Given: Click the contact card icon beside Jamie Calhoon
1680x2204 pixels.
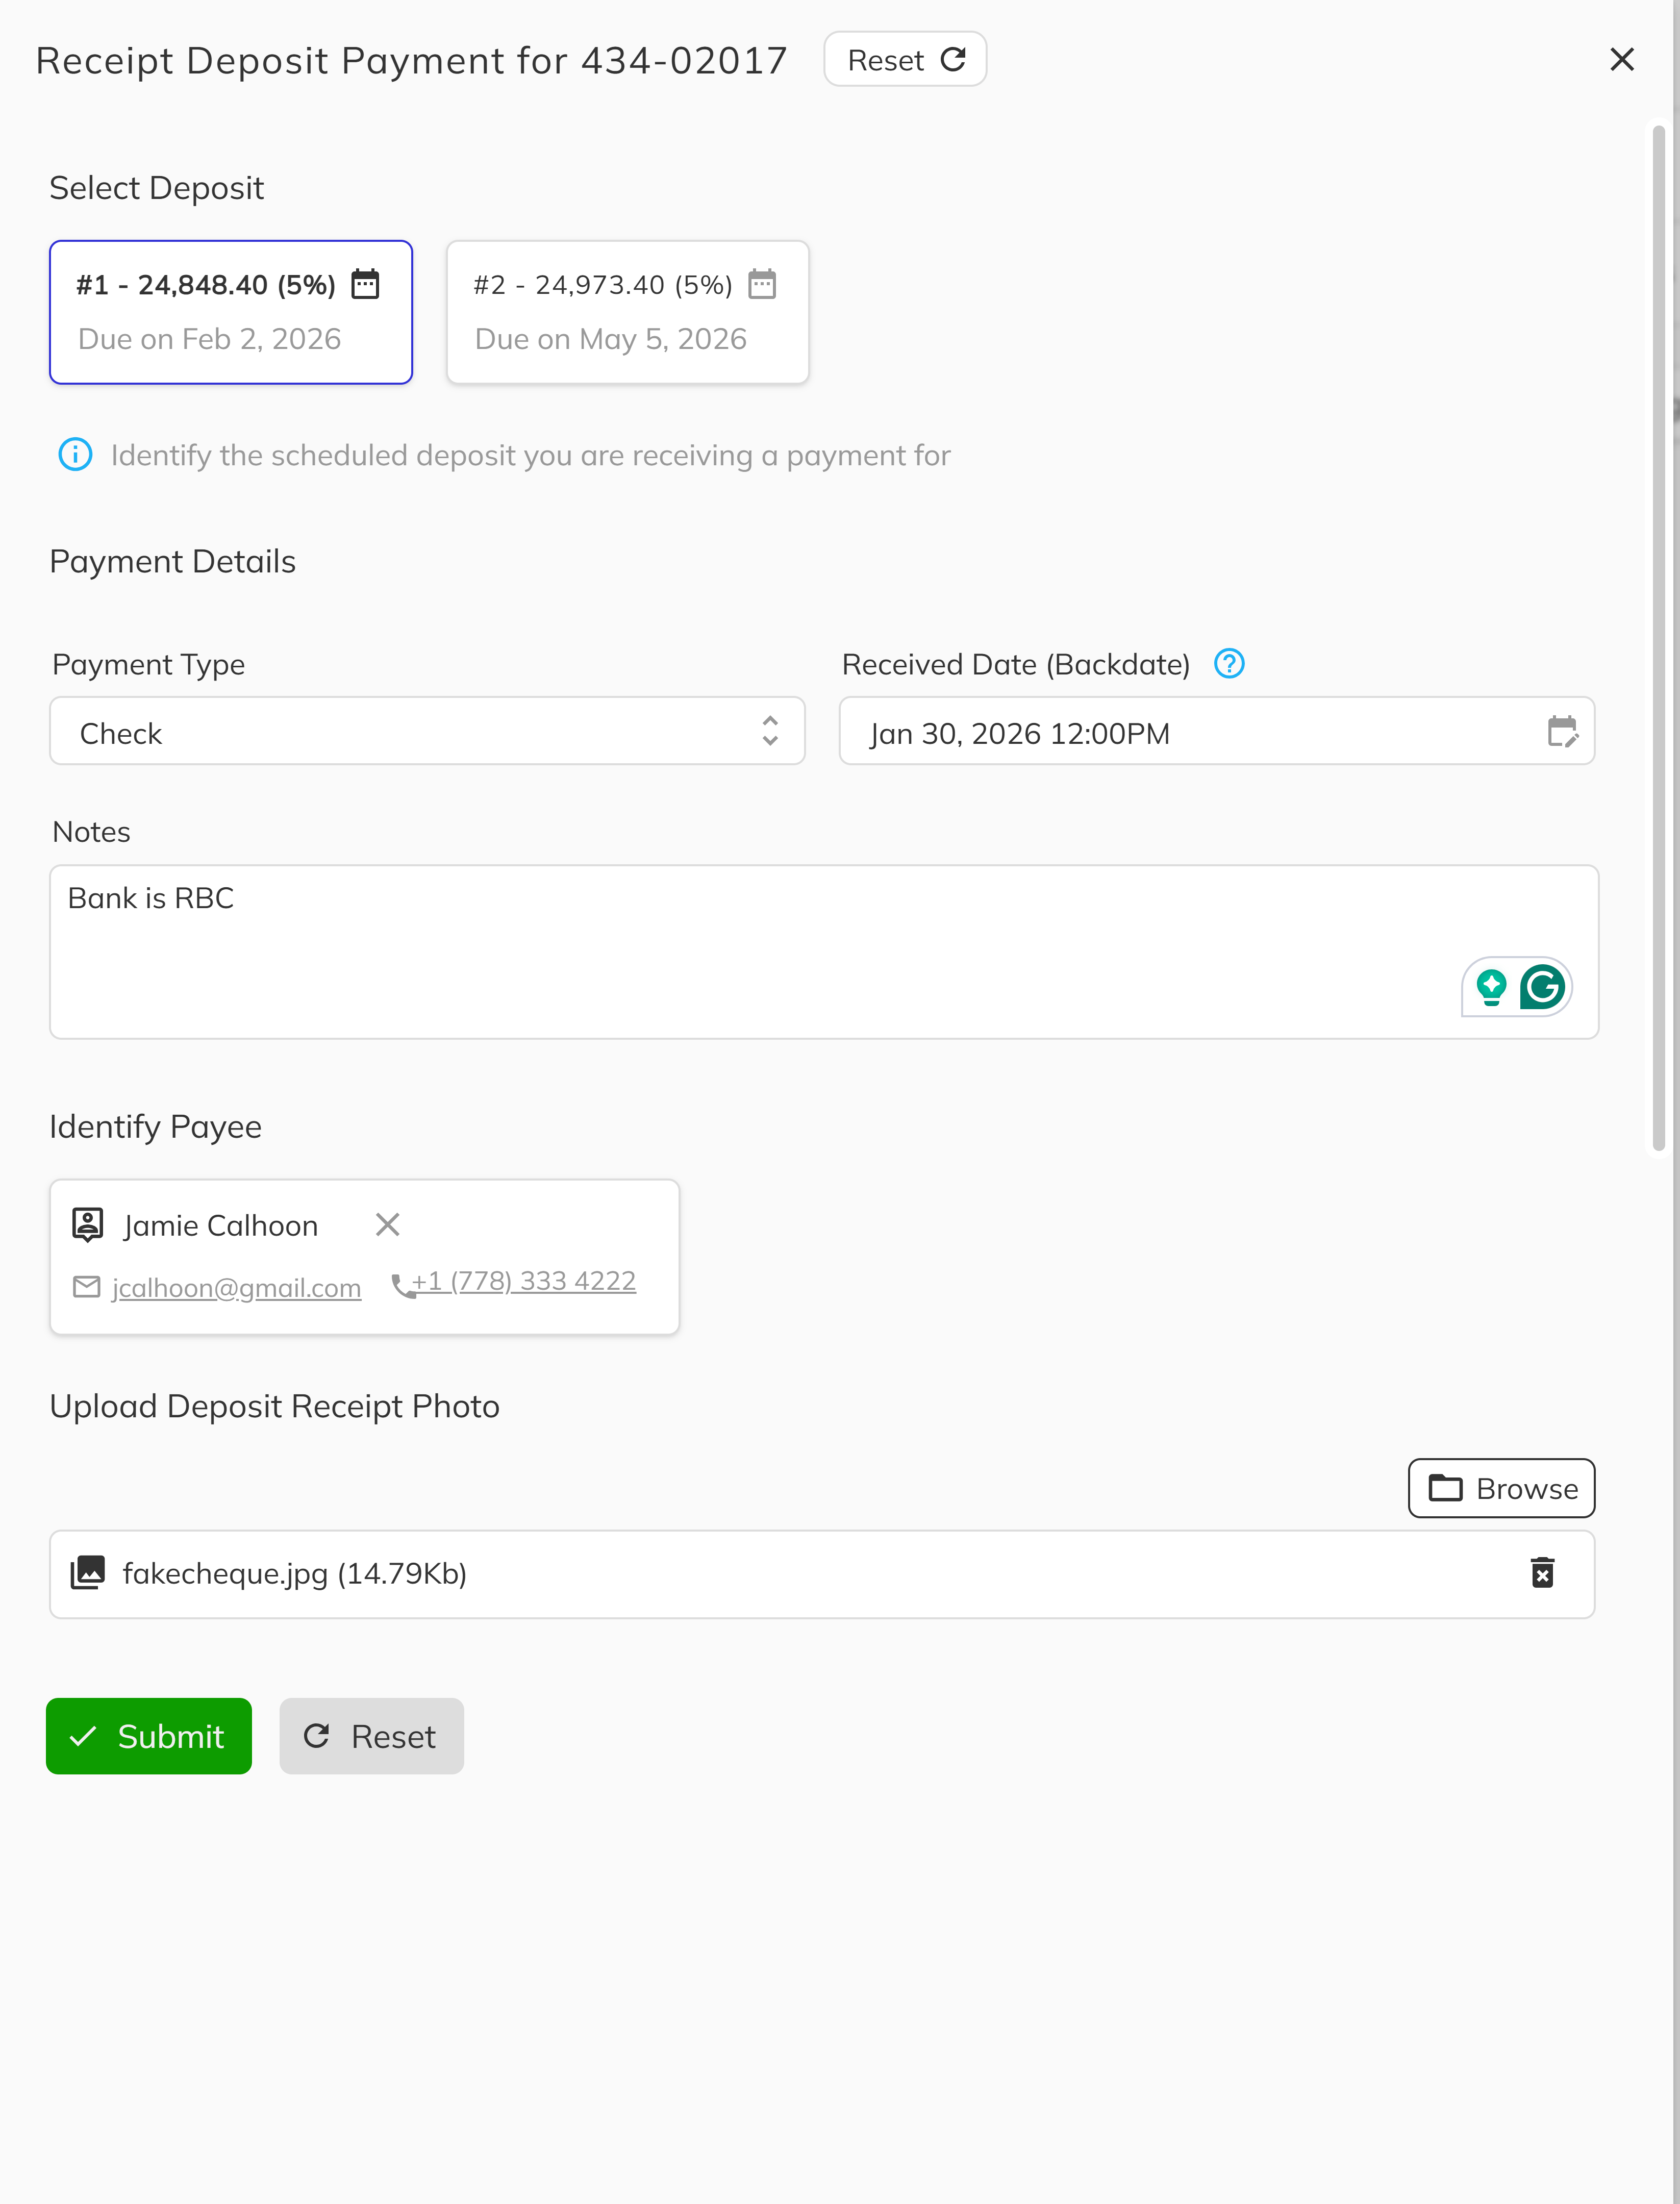Looking at the screenshot, I should point(87,1223).
